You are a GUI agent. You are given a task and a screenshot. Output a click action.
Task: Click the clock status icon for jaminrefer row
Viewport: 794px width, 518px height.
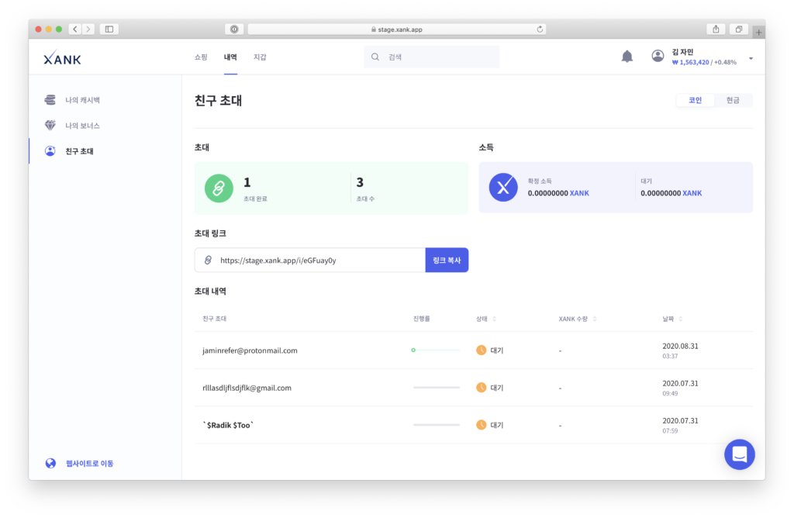[481, 350]
